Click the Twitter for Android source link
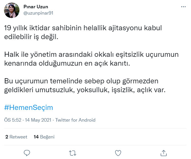The width and height of the screenshot is (191, 159). click(x=75, y=120)
